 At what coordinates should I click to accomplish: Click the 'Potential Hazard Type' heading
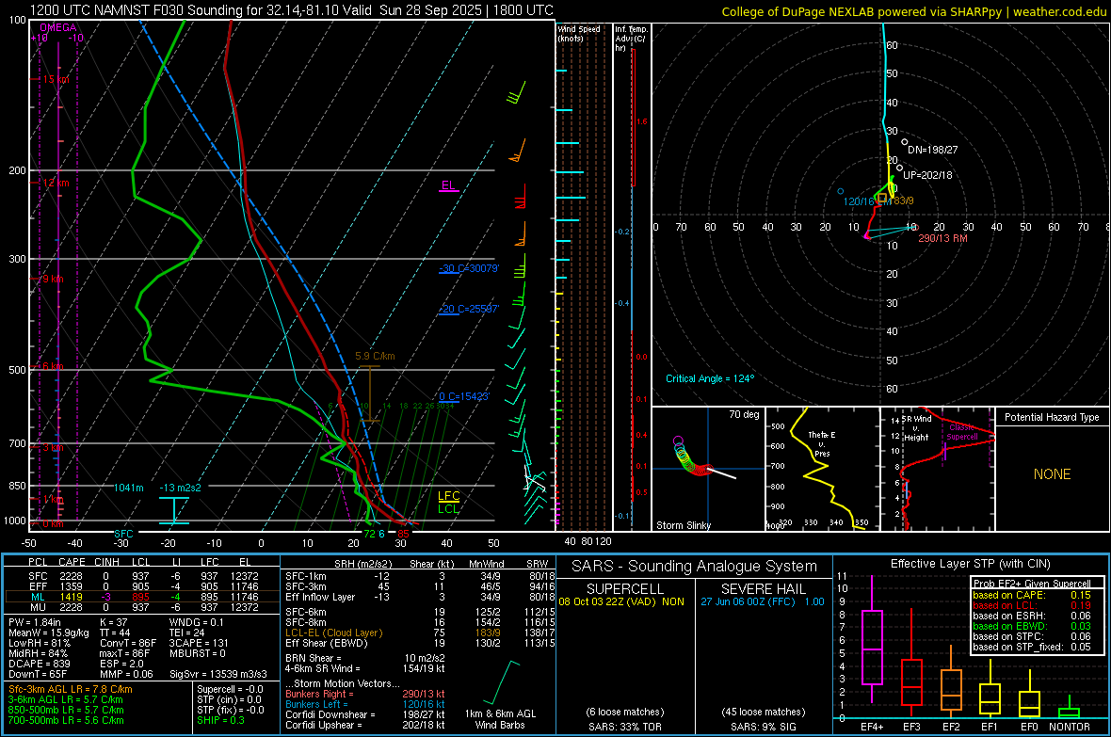pos(1052,417)
